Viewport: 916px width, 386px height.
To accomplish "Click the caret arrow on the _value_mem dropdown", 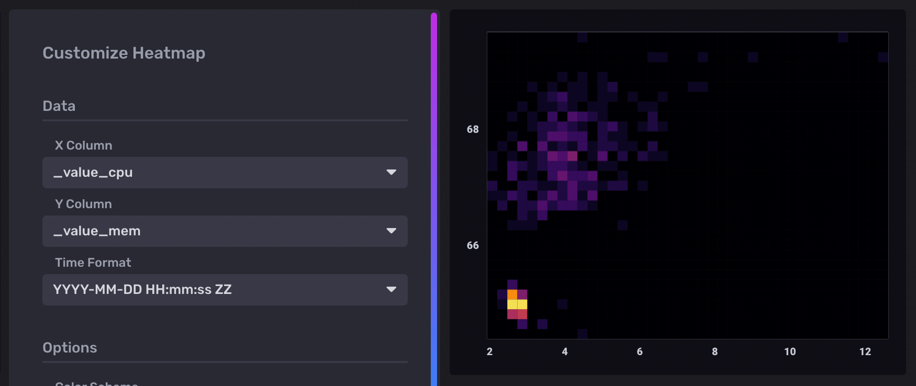I will coord(391,231).
